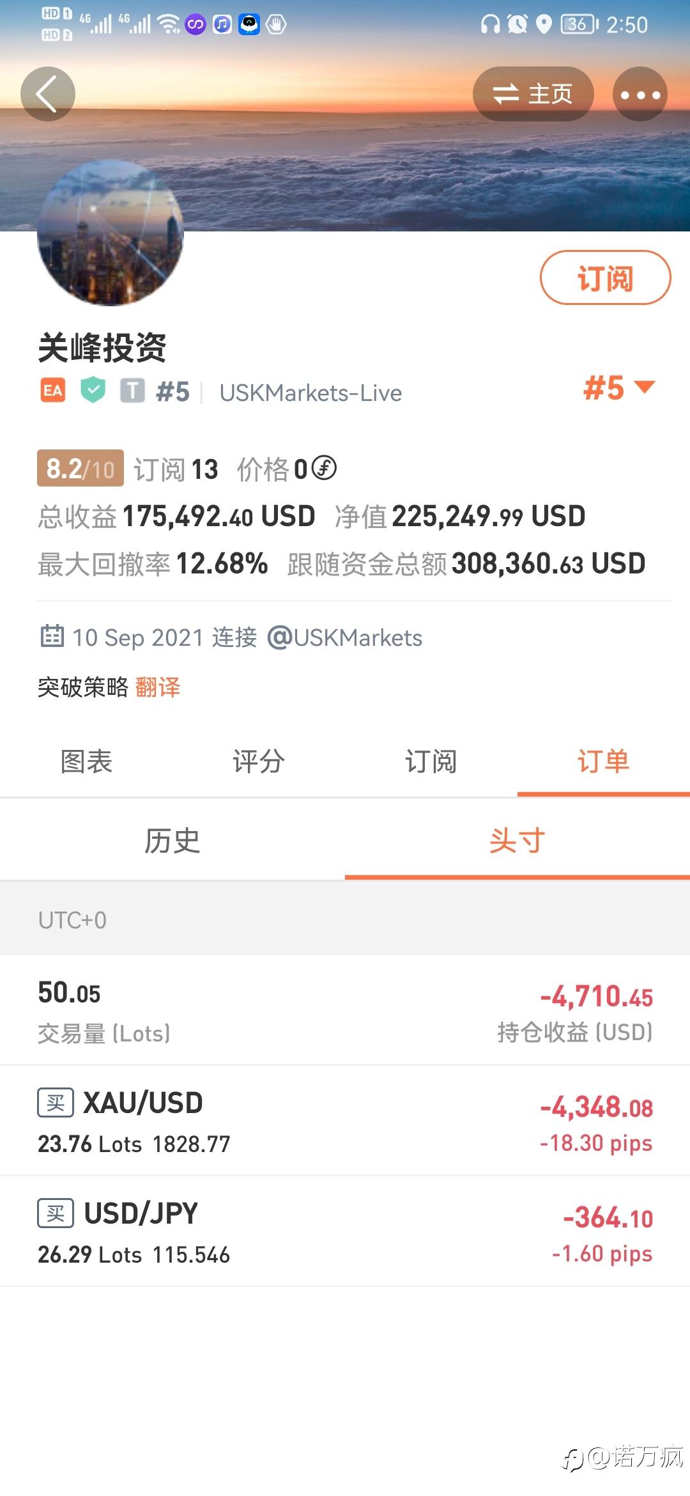
Task: Tap the coin icon next to price 0
Action: point(324,468)
